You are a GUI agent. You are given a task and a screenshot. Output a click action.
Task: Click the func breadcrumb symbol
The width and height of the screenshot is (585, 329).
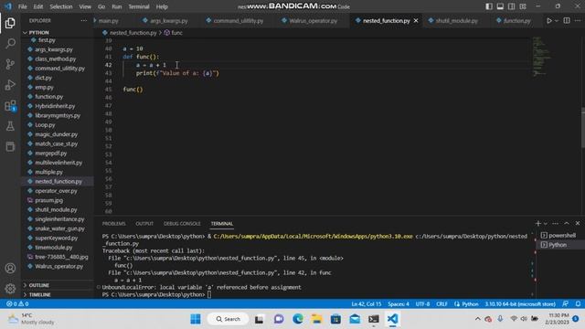pyautogui.click(x=174, y=33)
